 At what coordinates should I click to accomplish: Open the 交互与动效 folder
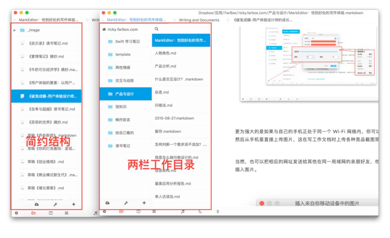click(126, 81)
